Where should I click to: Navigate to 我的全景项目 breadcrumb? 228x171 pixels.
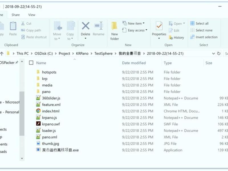pos(130,54)
